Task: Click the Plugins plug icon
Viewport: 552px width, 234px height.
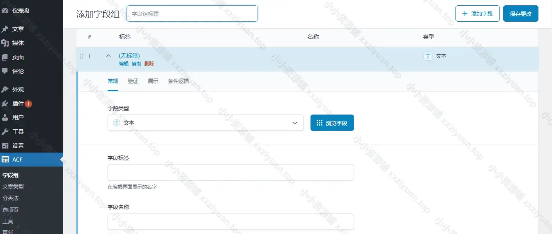Action: click(5, 103)
